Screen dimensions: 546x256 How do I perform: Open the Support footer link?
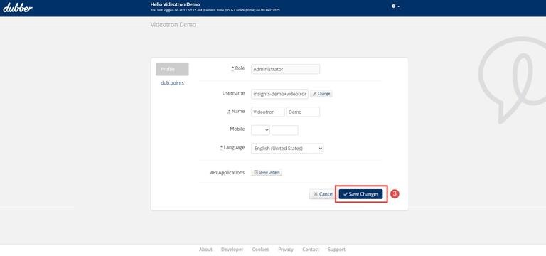pyautogui.click(x=336, y=250)
